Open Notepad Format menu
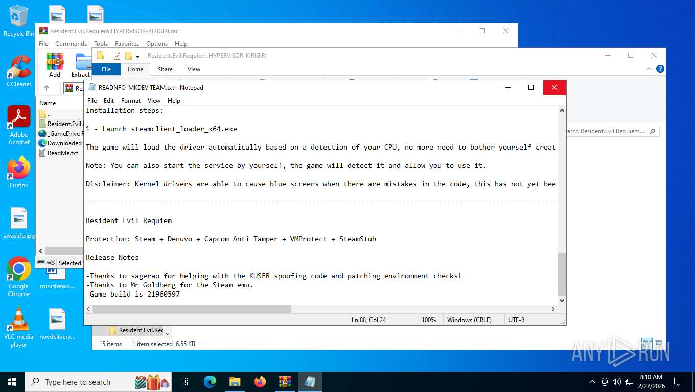Screen dimensions: 695x392 (x=131, y=101)
